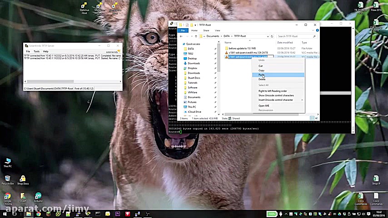
Task: Open the Tools menu in SolarWinds TFTP Server
Action: click(x=36, y=51)
